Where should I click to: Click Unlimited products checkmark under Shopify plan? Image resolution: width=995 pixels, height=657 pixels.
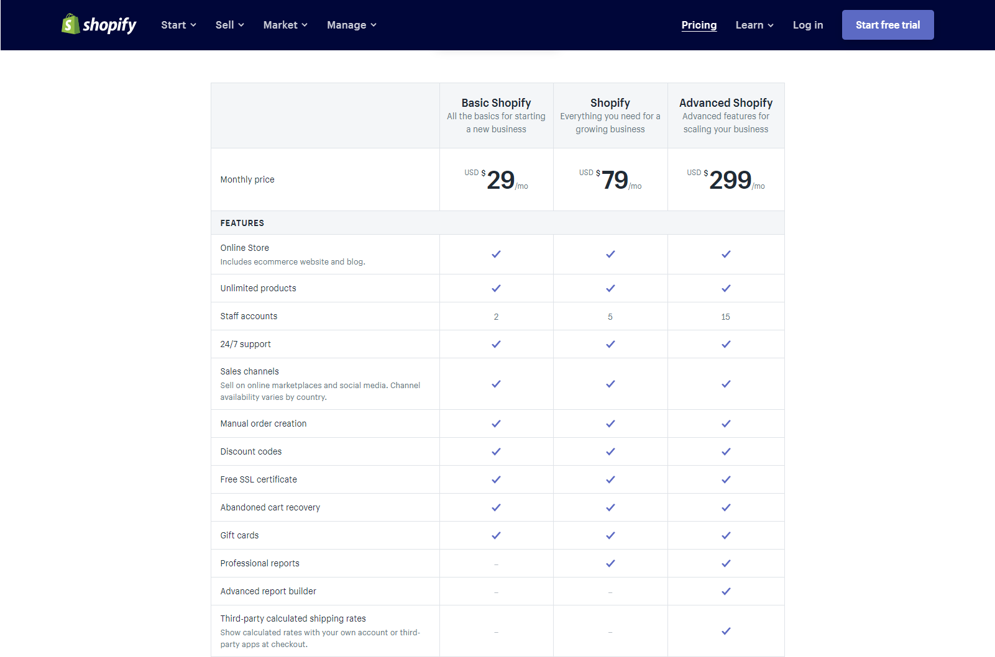coord(610,288)
